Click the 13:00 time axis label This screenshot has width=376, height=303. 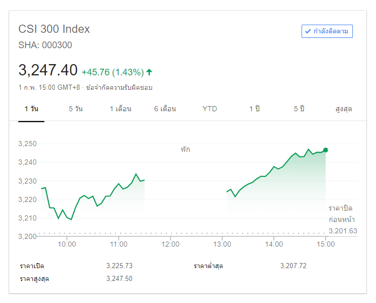tap(222, 244)
